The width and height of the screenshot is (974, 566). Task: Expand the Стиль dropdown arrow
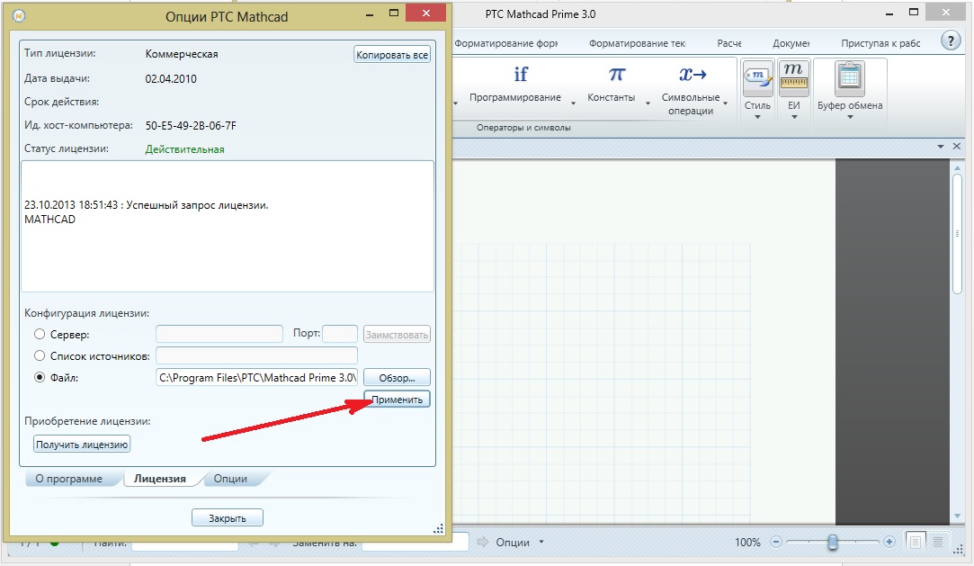click(757, 117)
